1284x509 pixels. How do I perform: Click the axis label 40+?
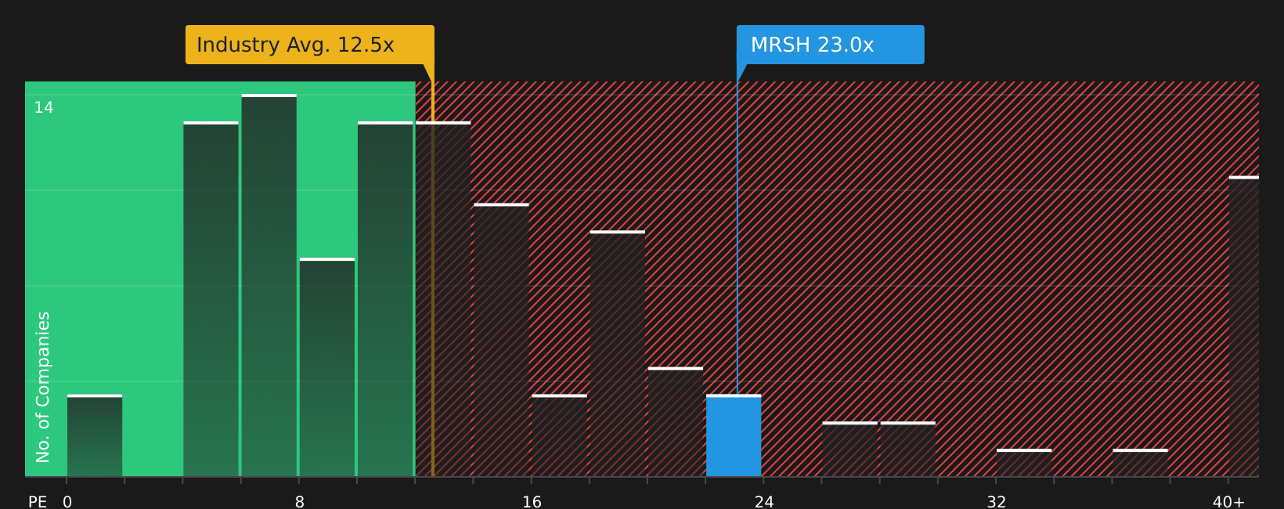click(x=1228, y=502)
